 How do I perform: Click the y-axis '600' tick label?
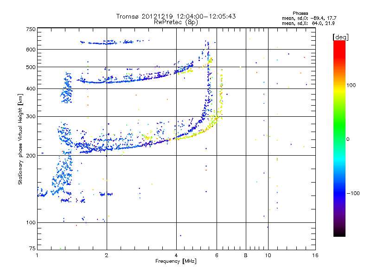tap(31, 50)
